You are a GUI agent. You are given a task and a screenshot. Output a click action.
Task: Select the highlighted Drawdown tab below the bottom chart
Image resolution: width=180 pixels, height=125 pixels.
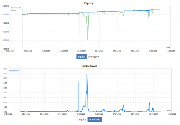tap(95, 120)
